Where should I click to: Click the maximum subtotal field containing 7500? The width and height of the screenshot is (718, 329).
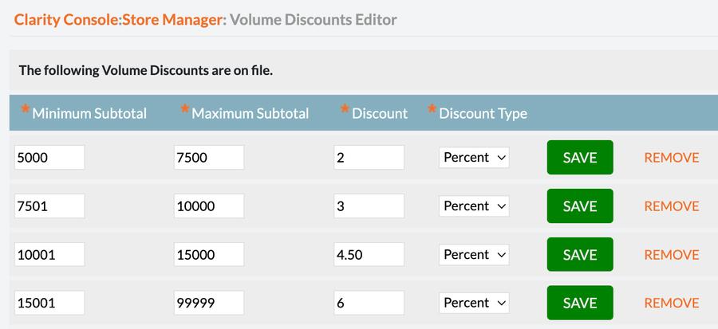(209, 158)
